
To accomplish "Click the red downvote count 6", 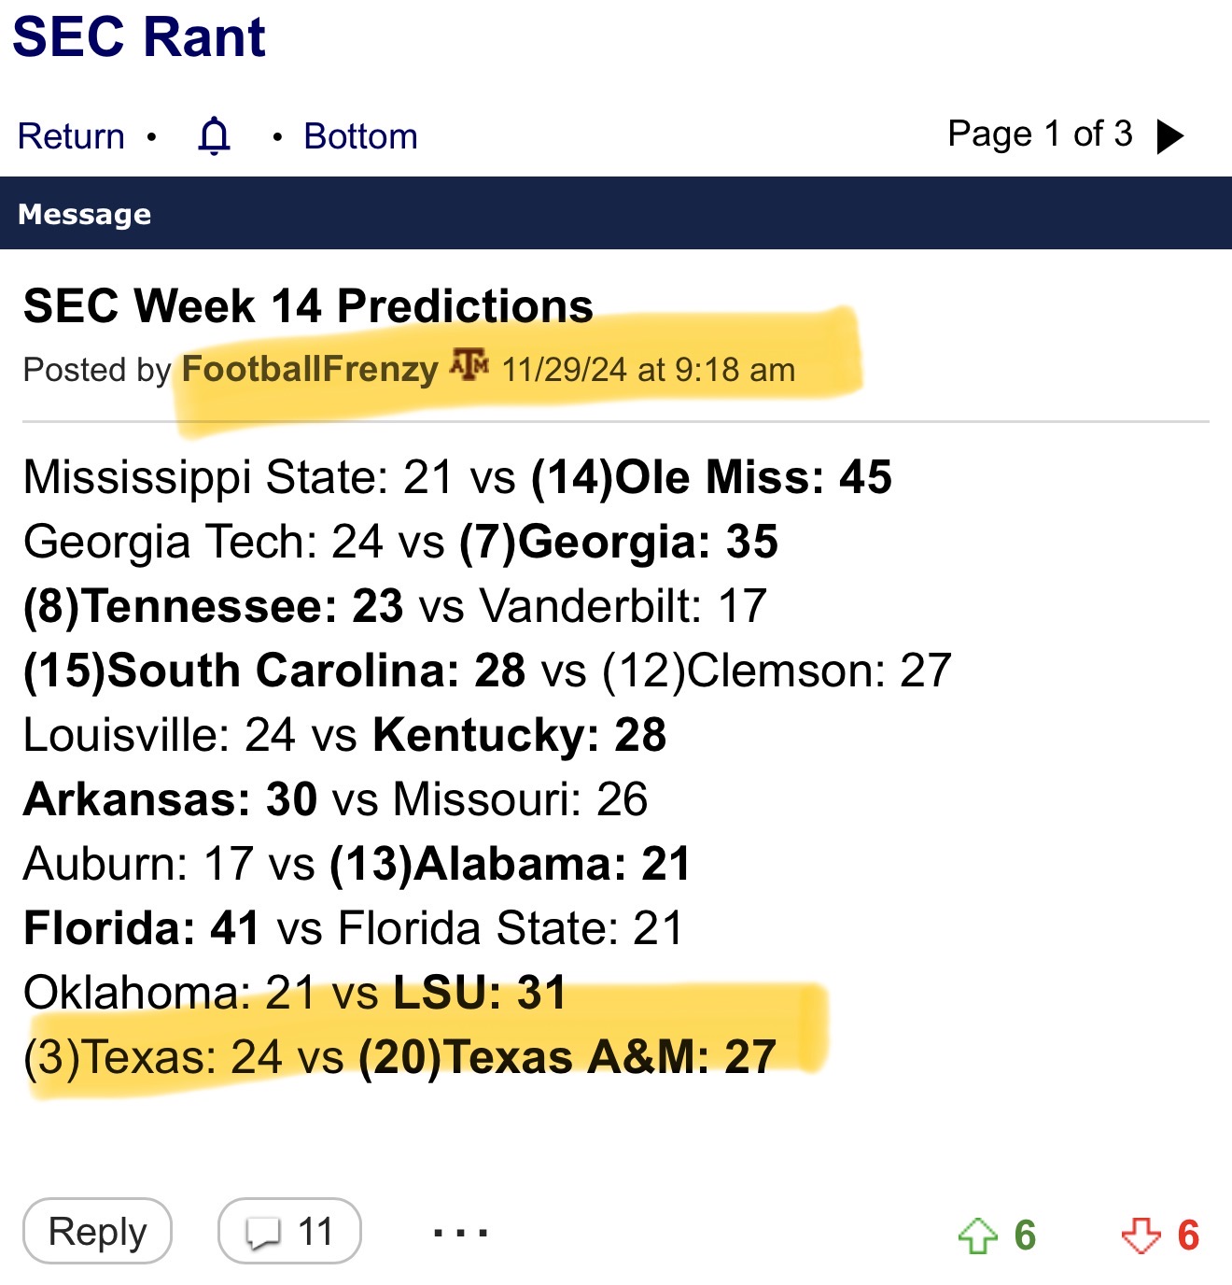I will pyautogui.click(x=1188, y=1236).
